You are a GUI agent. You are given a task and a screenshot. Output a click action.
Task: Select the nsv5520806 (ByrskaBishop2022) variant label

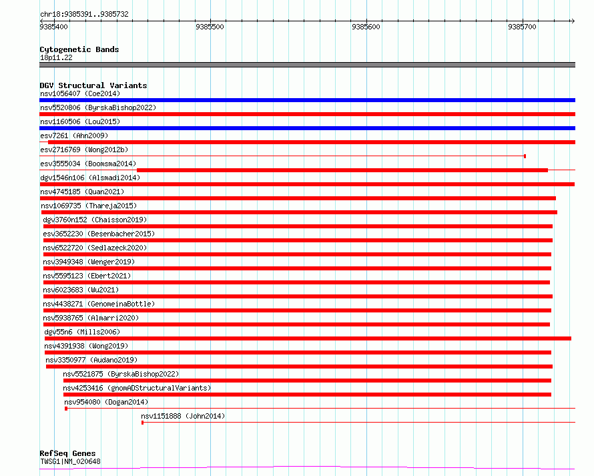tap(98, 107)
